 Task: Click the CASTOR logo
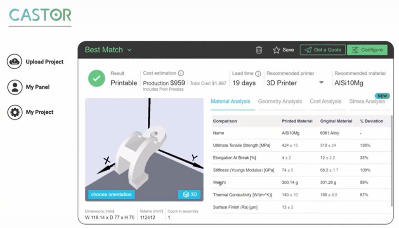pos(40,15)
